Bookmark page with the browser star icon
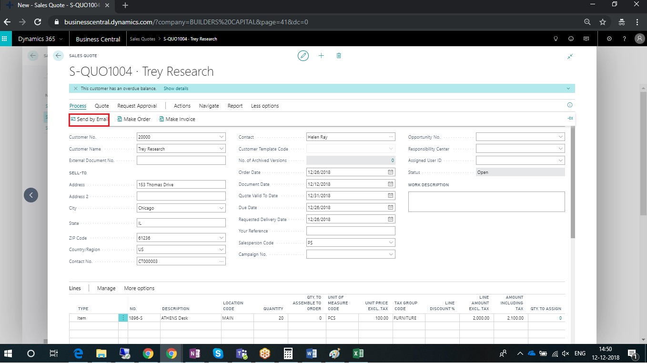This screenshot has width=647, height=363. (603, 22)
